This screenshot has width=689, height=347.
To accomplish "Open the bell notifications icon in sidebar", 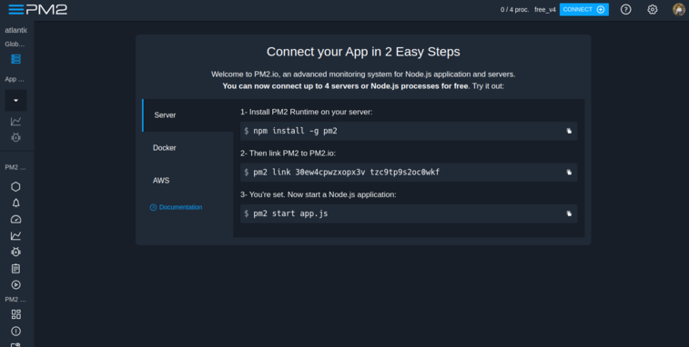I will [15, 203].
